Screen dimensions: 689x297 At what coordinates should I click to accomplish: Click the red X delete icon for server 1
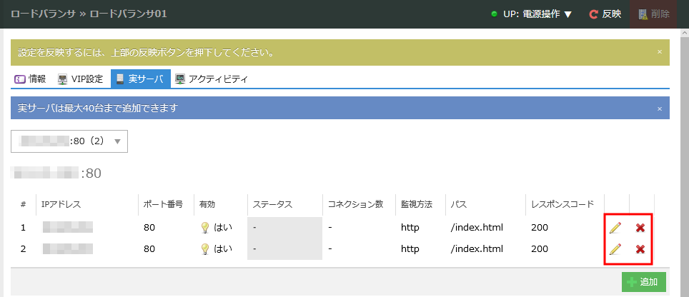[x=640, y=228]
